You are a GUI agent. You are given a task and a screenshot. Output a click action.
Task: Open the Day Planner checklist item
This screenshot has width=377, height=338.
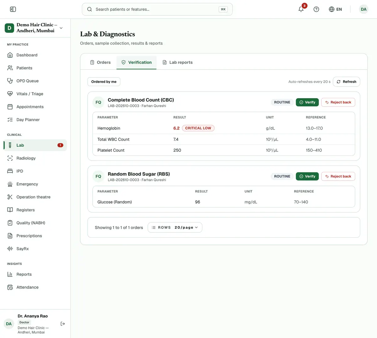tap(35, 119)
